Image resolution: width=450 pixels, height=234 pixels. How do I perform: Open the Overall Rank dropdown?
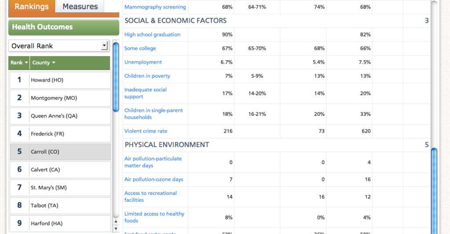tap(59, 46)
